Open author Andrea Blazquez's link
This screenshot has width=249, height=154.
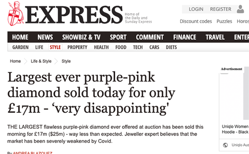tap(32, 152)
